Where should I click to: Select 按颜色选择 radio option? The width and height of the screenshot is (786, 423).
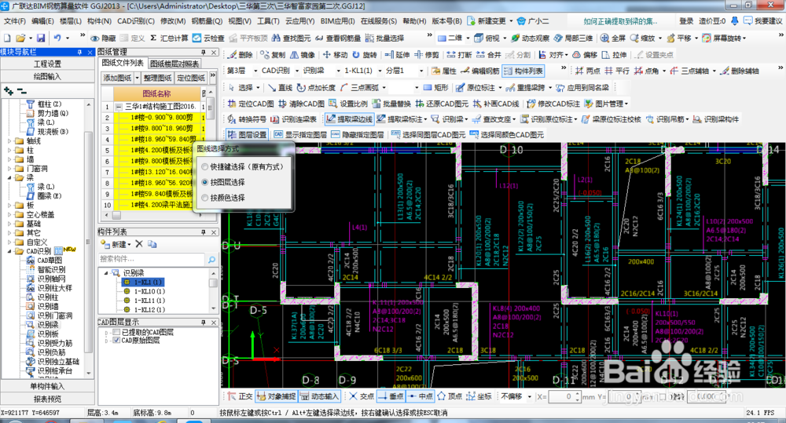(x=205, y=198)
